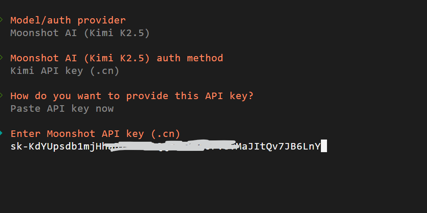Click the word "Paste" in the gray answer
This screenshot has height=213, width=427.
click(26, 109)
